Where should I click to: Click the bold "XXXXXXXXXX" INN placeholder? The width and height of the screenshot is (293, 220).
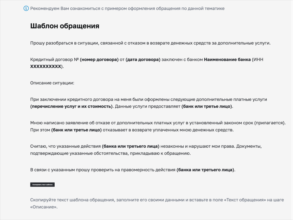(46, 66)
